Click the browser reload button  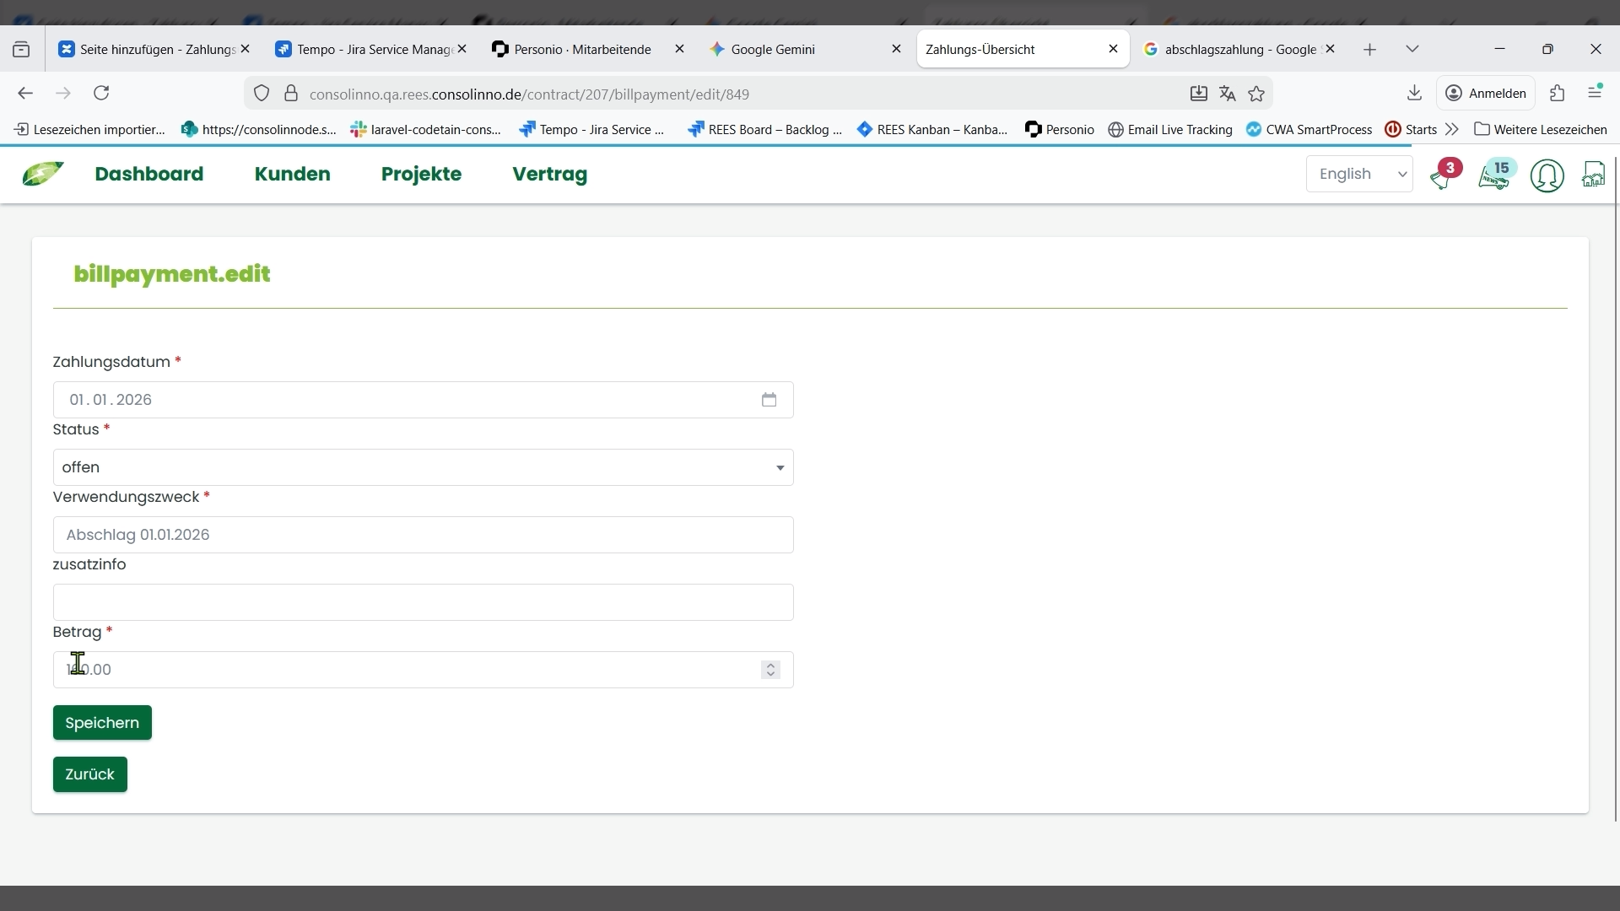click(x=102, y=94)
